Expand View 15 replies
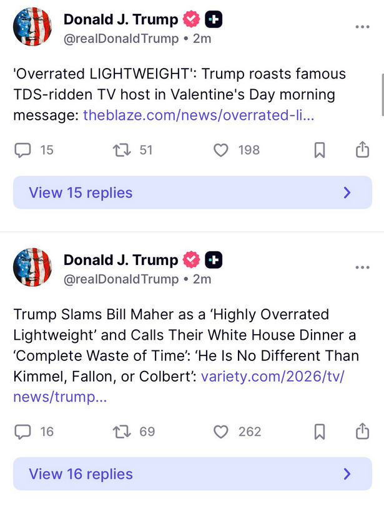The image size is (384, 505). [x=192, y=193]
